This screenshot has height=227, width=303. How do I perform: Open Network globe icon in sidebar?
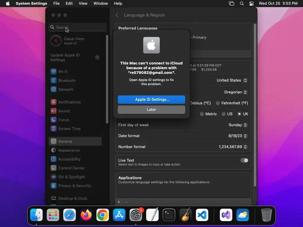(x=54, y=89)
